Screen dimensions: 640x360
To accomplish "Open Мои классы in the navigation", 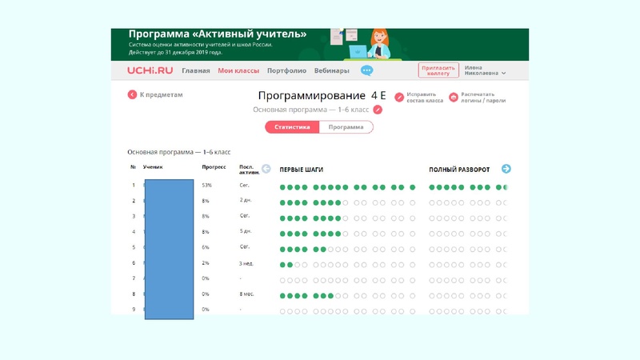I will coord(238,70).
